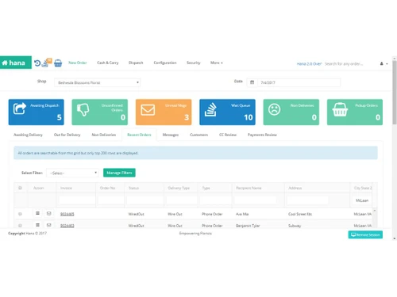
Task: Open the wait queue stack icon with badge
Action: pyautogui.click(x=46, y=63)
